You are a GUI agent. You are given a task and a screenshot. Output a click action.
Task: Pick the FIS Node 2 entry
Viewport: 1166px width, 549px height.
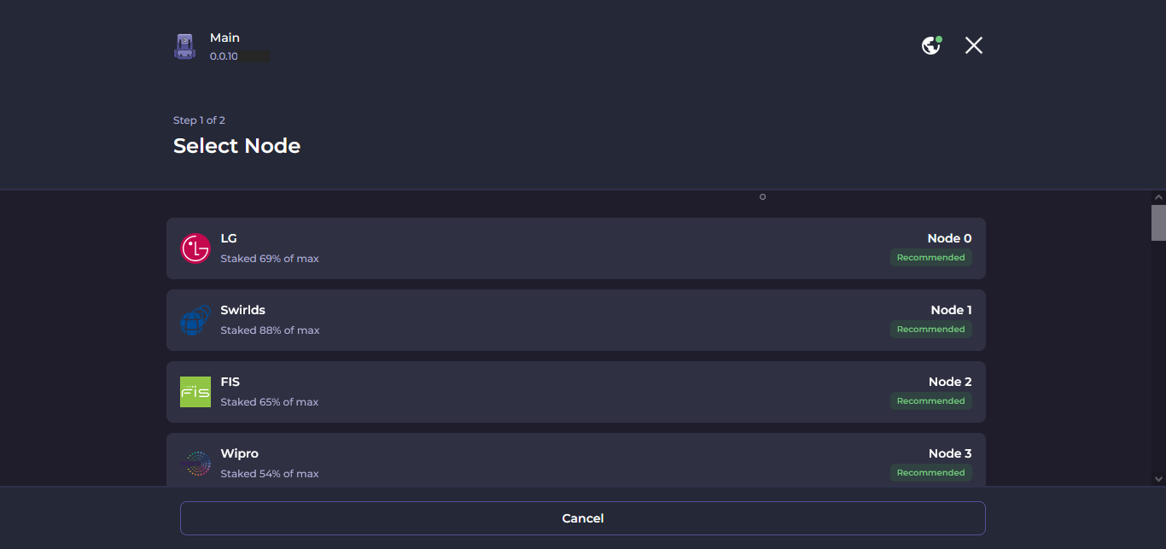tap(576, 392)
